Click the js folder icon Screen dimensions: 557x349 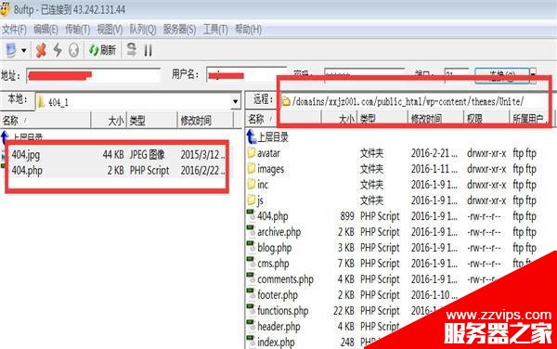coord(252,200)
